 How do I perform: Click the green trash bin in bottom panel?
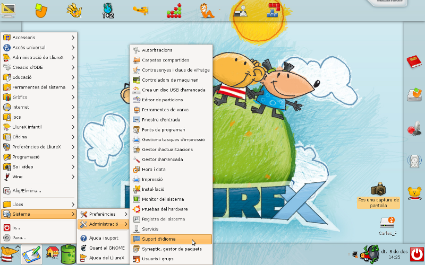pos(69,254)
